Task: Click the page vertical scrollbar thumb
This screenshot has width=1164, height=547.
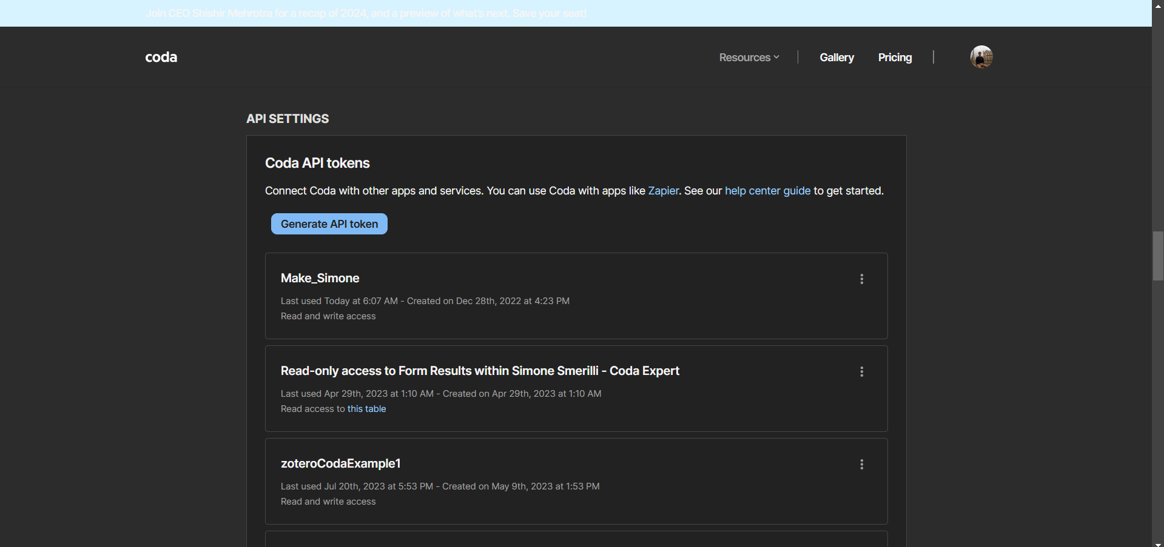Action: tap(1158, 256)
